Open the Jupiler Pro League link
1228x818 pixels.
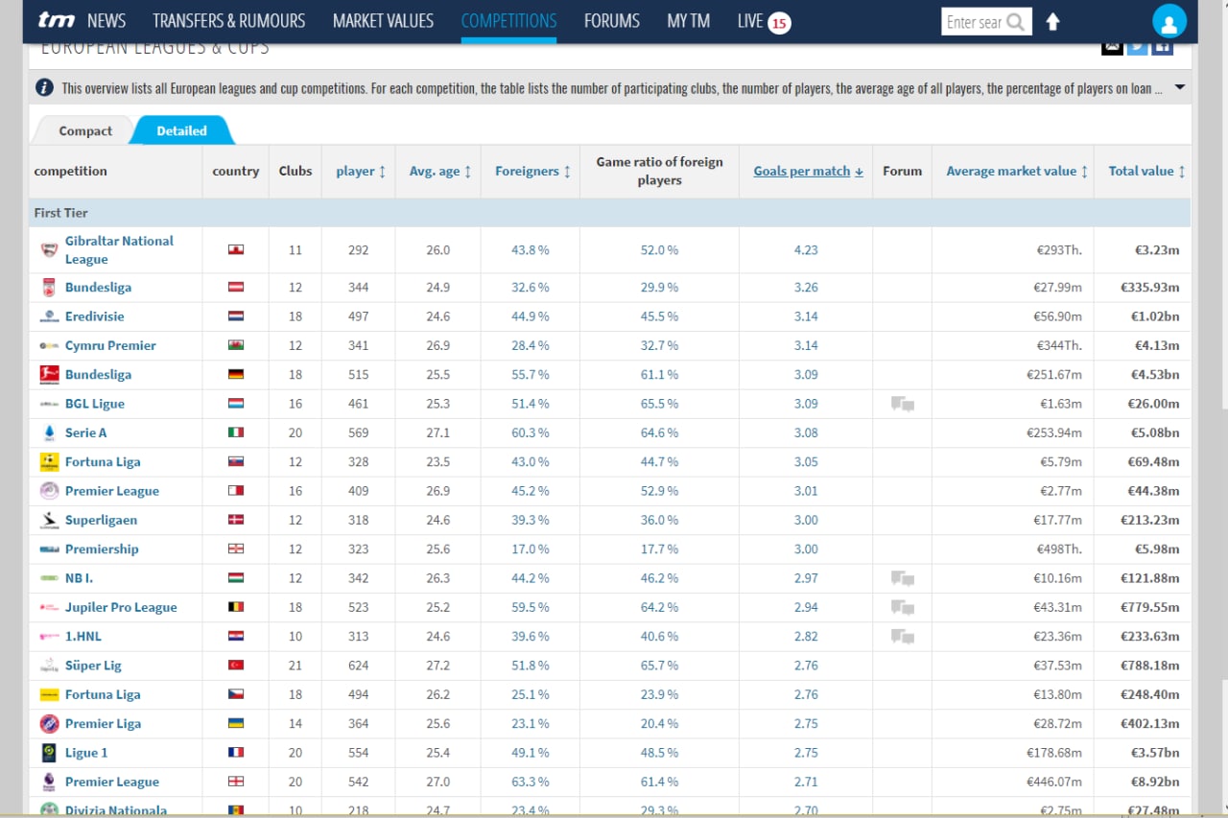pos(121,607)
